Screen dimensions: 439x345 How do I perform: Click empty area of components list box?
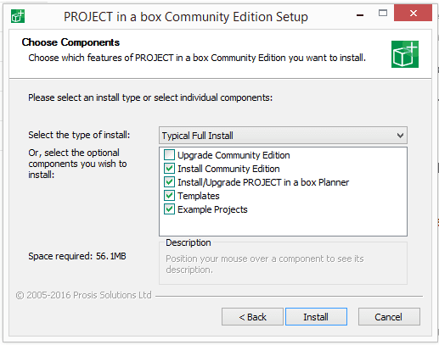click(x=283, y=225)
